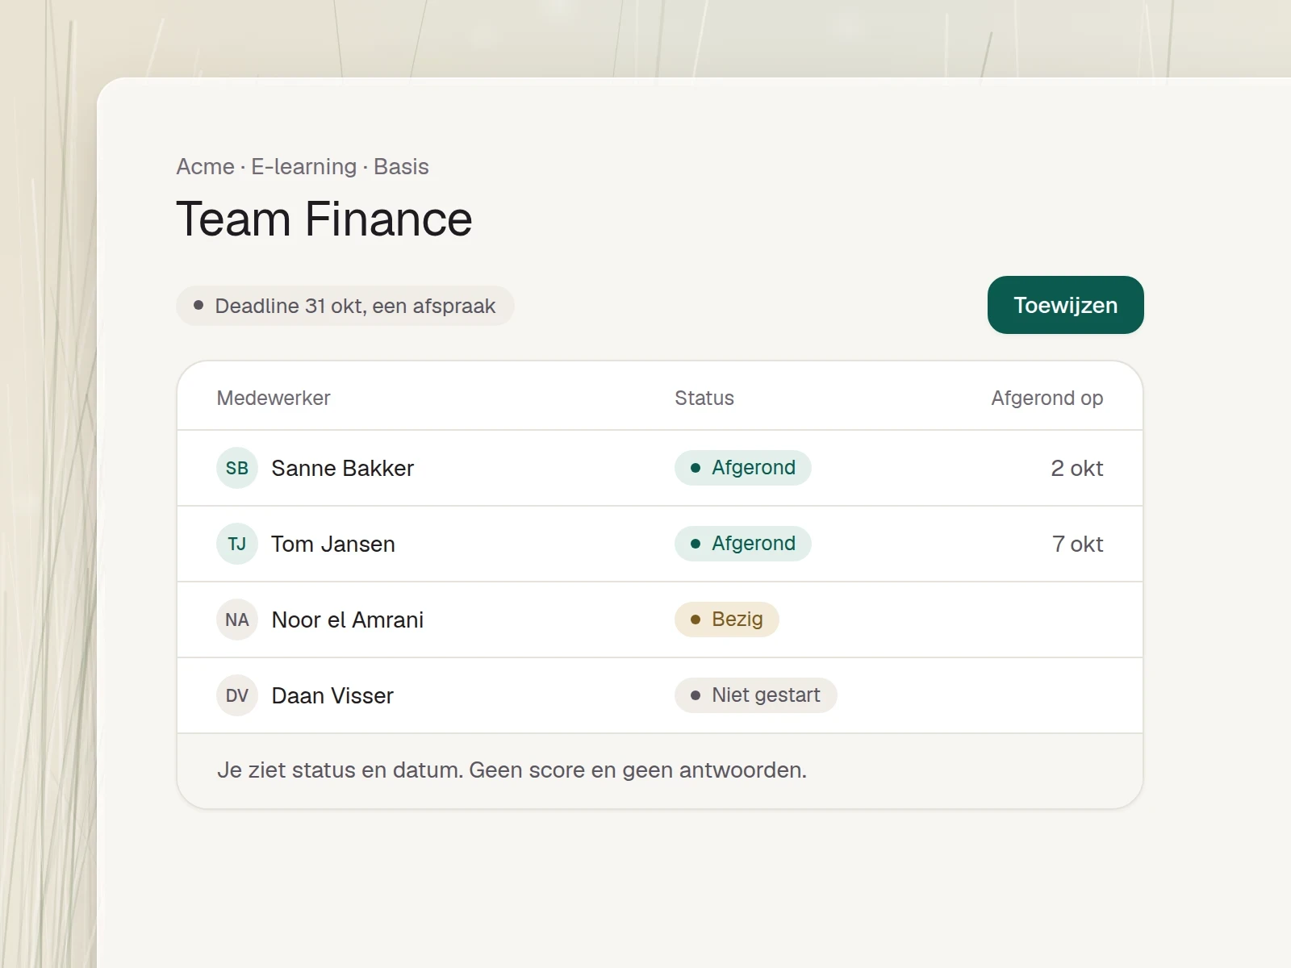Screen dimensions: 1291x968
Task: Click the 2 okt completion date
Action: coord(1076,468)
